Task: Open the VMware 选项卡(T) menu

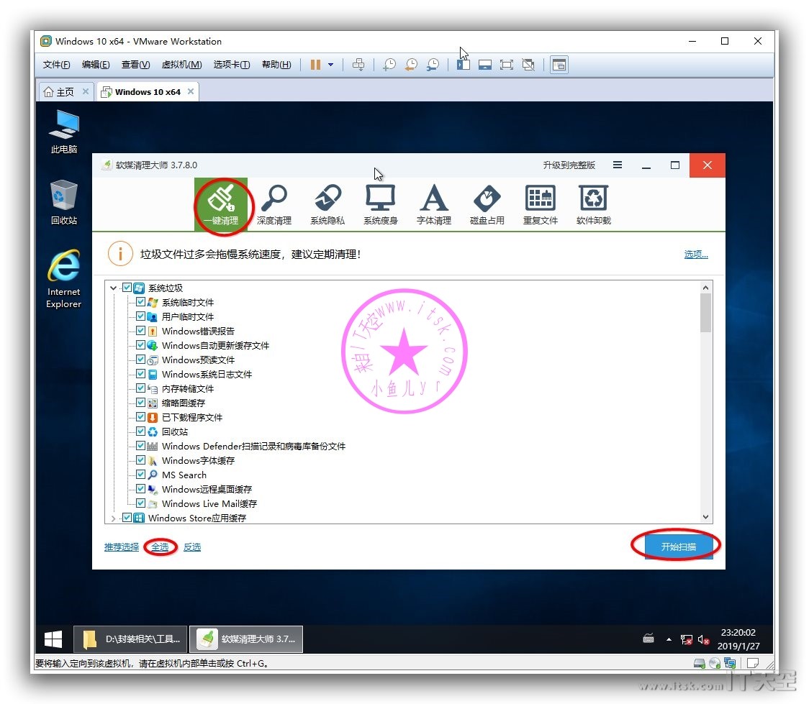Action: tap(232, 65)
